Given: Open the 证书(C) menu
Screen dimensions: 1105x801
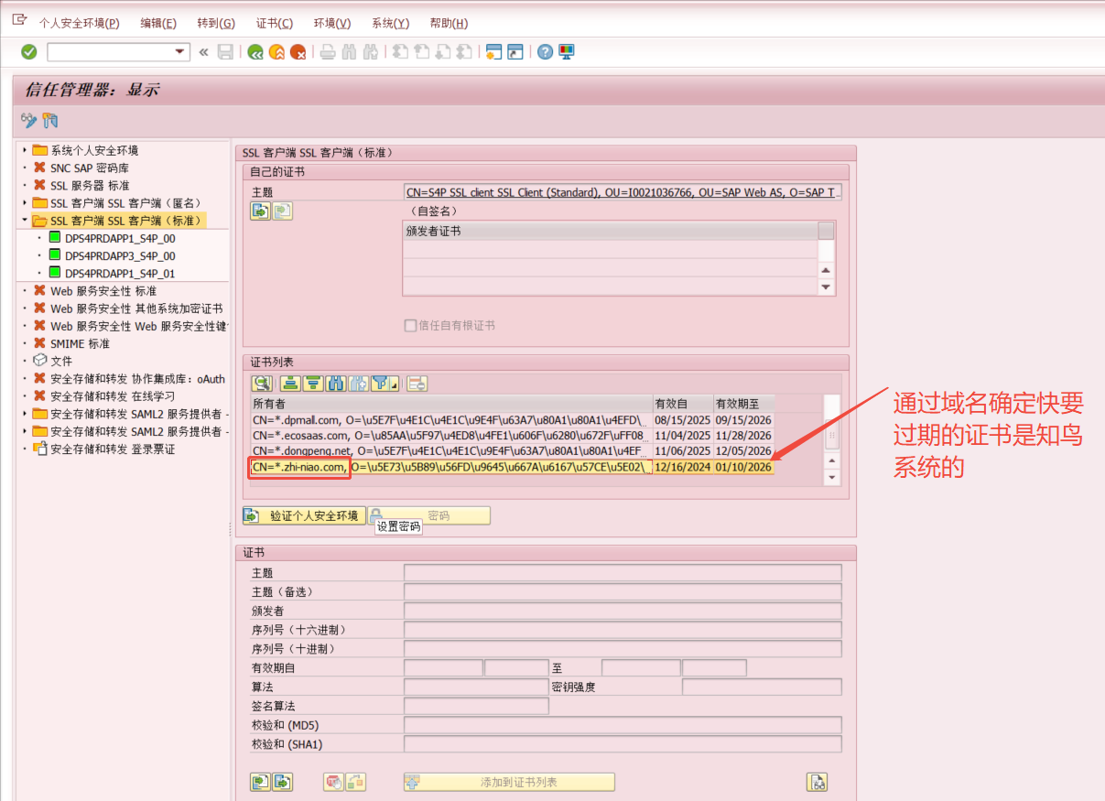Looking at the screenshot, I should tap(274, 22).
